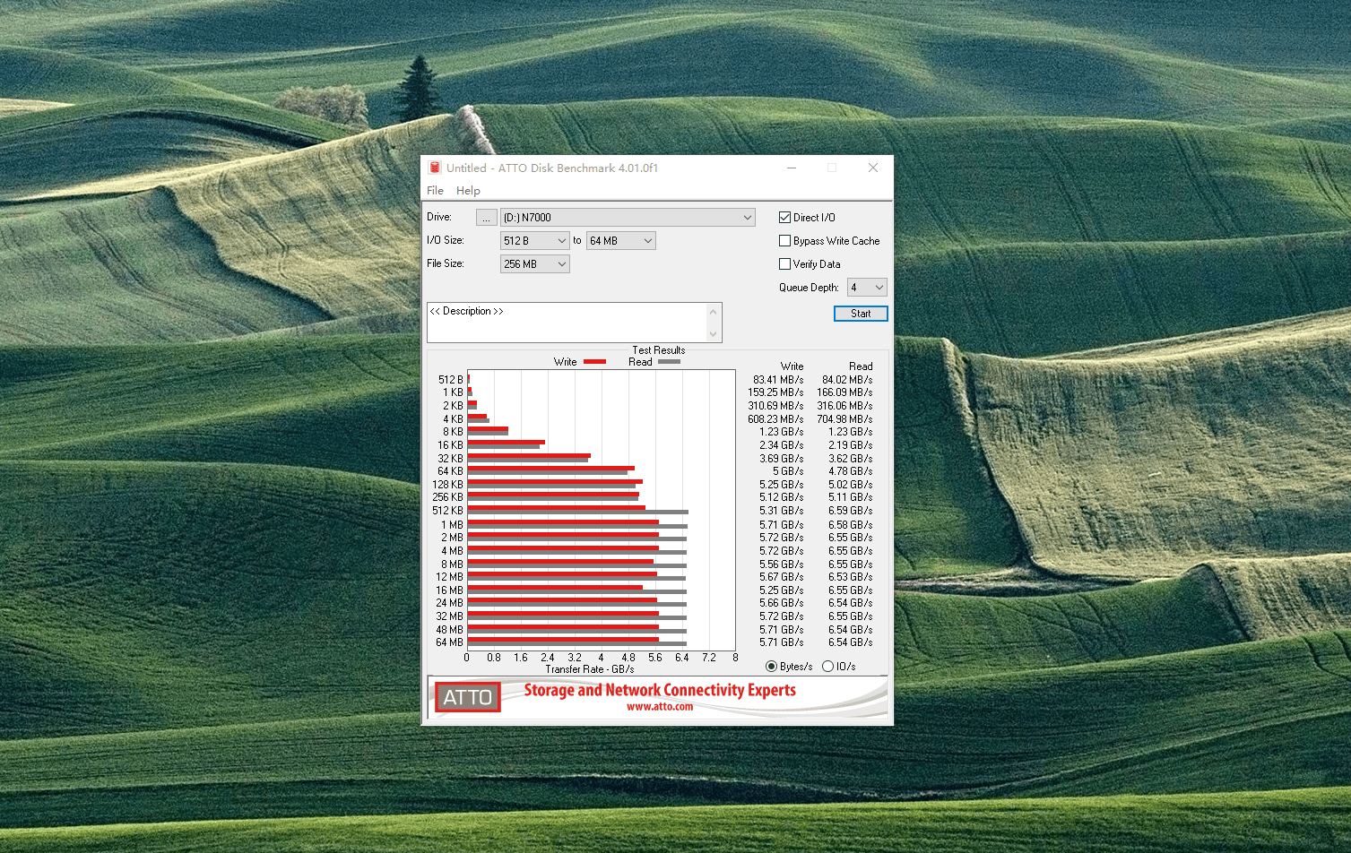The height and width of the screenshot is (853, 1351).
Task: Open the 512 B minimum I/O size dropdown
Action: tap(534, 241)
